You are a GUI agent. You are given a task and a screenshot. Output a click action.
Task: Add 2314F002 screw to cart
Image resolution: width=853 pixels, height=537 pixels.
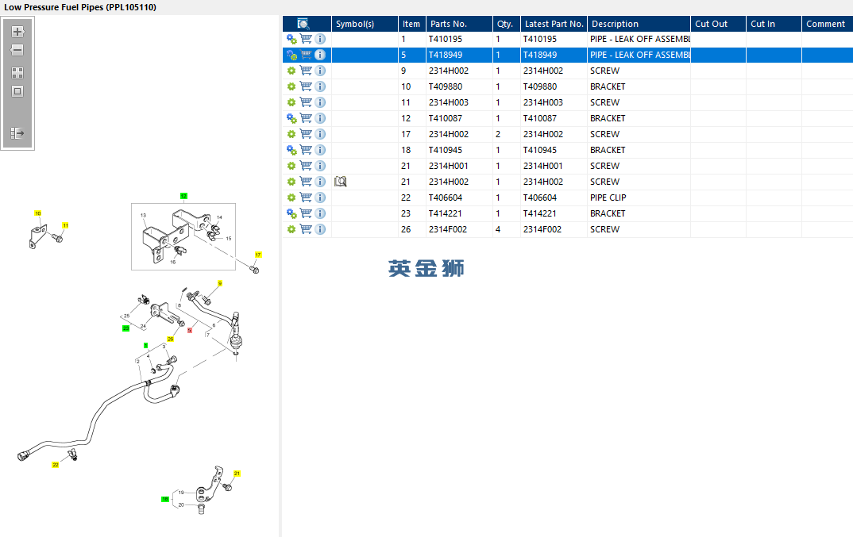tap(306, 229)
